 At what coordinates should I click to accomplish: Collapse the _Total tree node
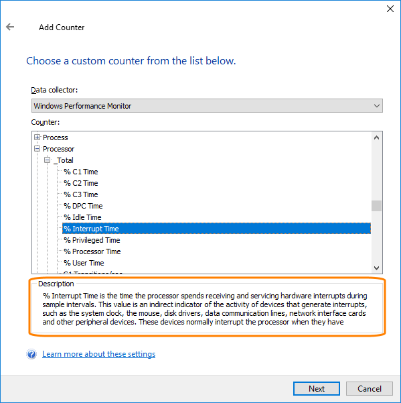click(x=48, y=160)
